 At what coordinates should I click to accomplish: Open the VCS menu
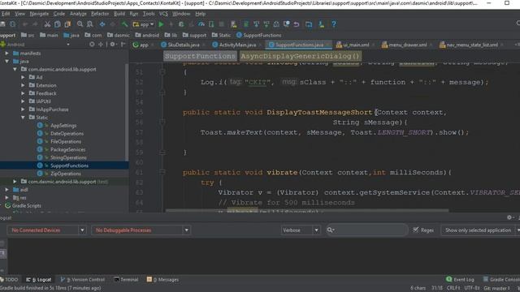coord(163,14)
